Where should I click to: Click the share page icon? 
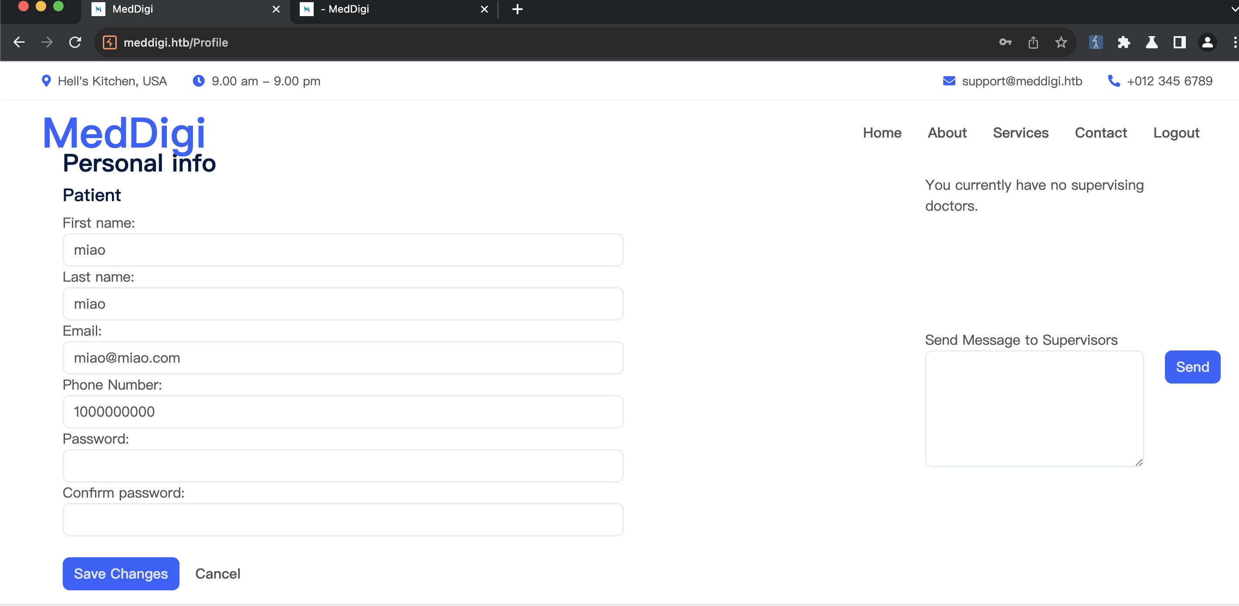(1032, 42)
